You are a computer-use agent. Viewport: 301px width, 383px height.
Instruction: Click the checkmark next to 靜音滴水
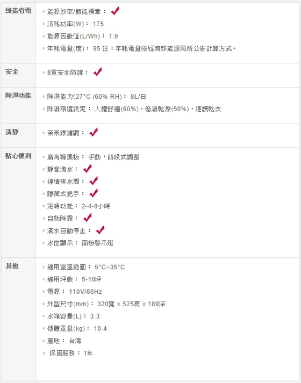[x=88, y=169]
